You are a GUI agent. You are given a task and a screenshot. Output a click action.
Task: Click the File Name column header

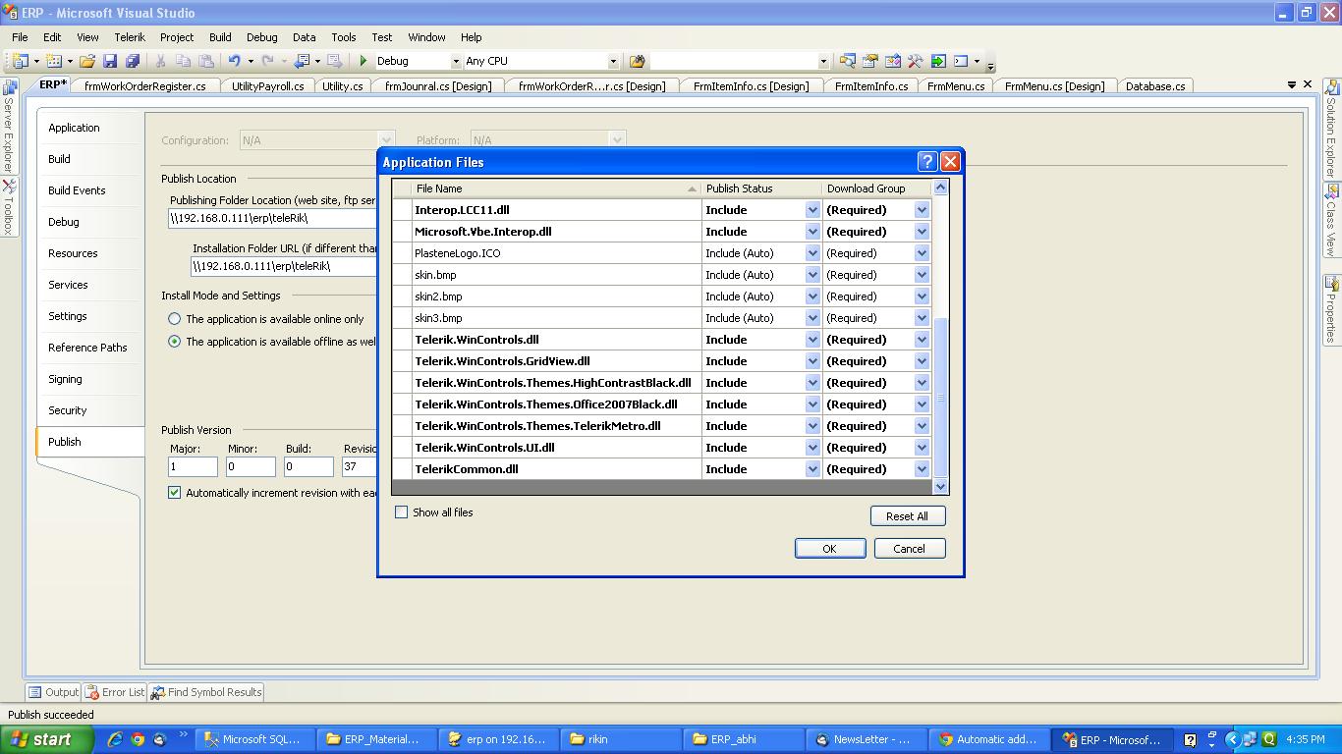tap(556, 188)
